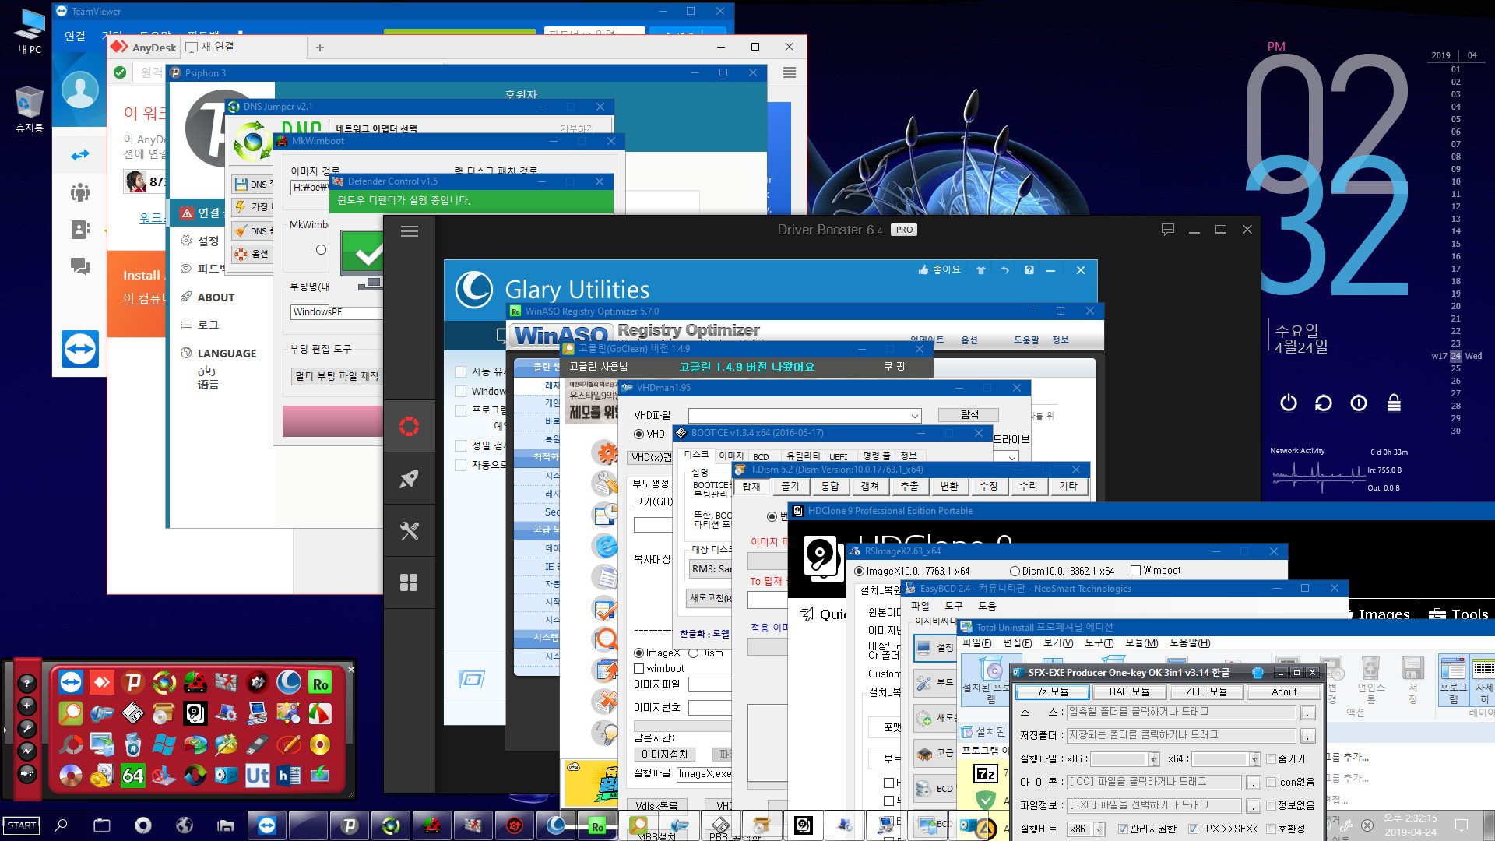1495x841 pixels.
Task: Click WindowsPE 부팅명 input in MkWimboot
Action: pos(336,311)
